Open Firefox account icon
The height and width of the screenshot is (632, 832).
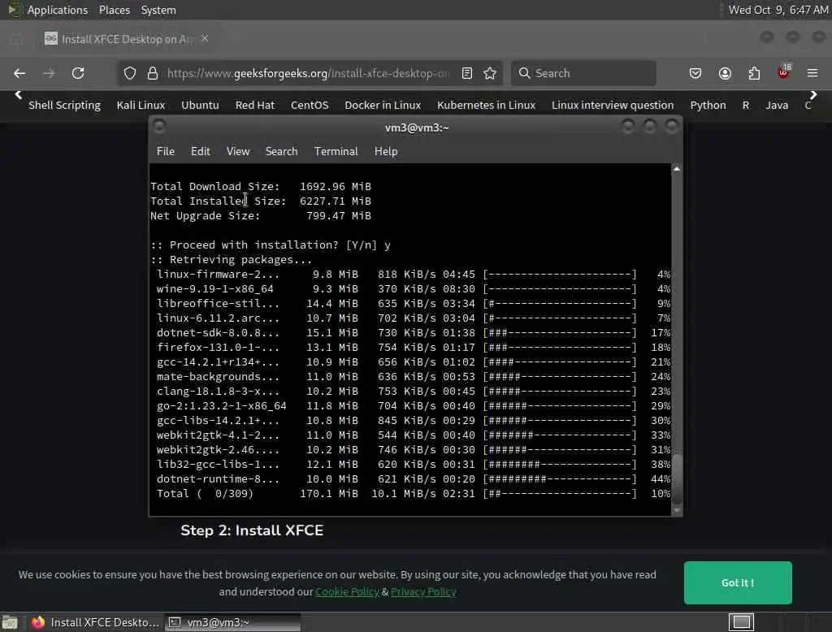(x=725, y=73)
